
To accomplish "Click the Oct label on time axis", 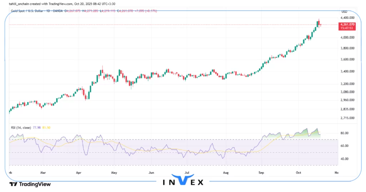I will pyautogui.click(x=299, y=172).
